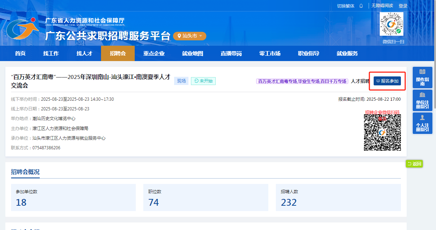Click the location pin icon beside 汕头市
Image resolution: width=436 pixels, height=230 pixels.
179,36
